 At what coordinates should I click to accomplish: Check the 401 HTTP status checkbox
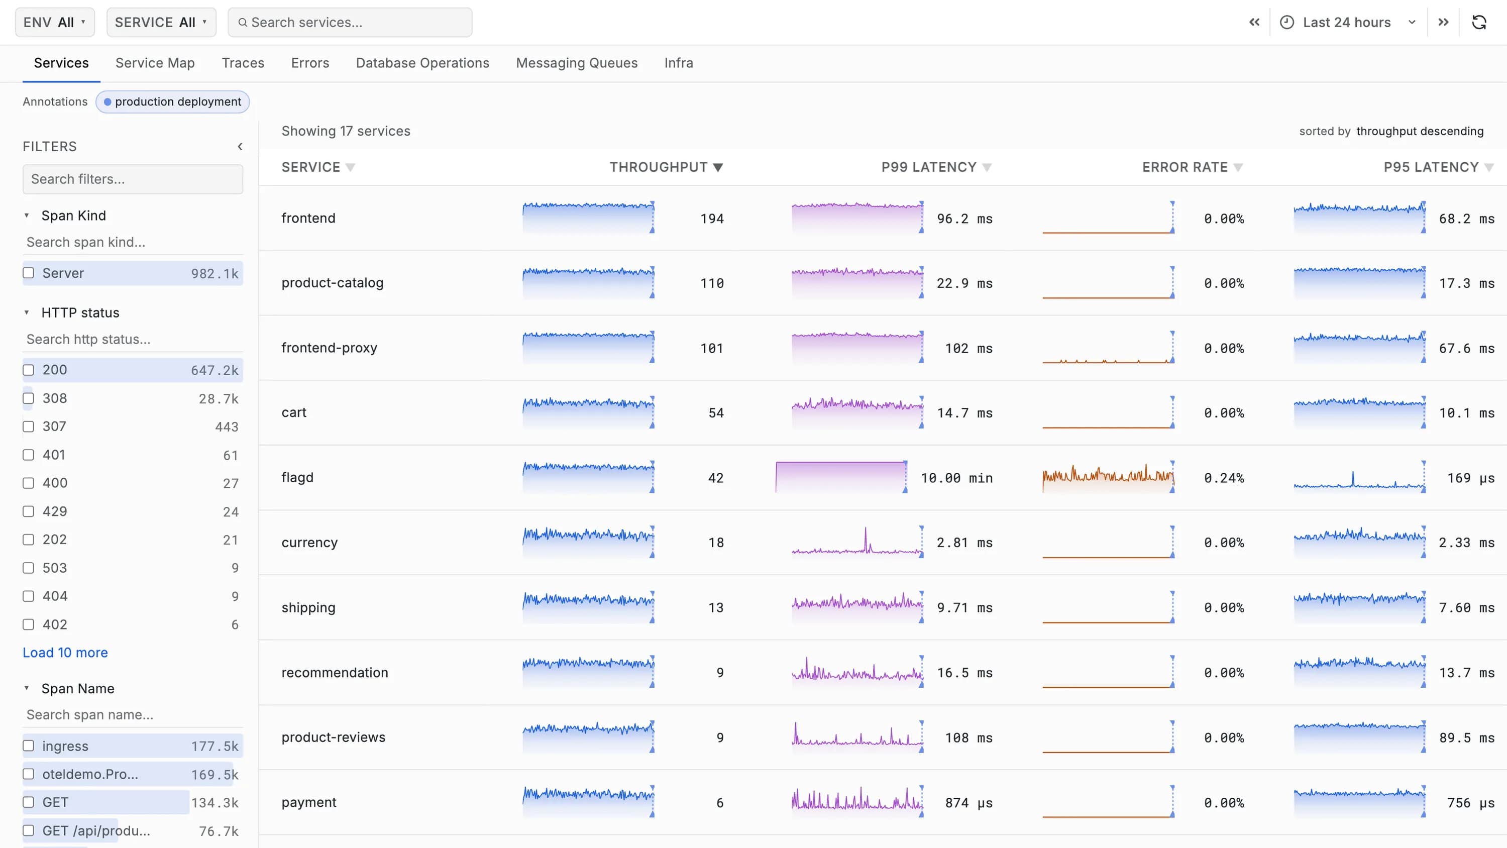[29, 455]
